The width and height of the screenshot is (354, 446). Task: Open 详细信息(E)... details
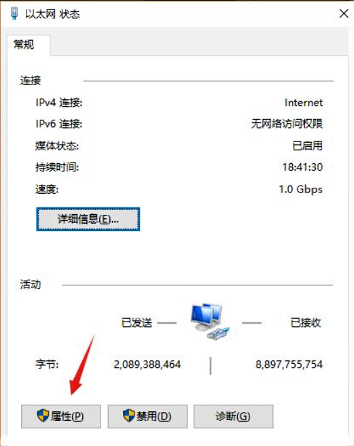point(88,219)
